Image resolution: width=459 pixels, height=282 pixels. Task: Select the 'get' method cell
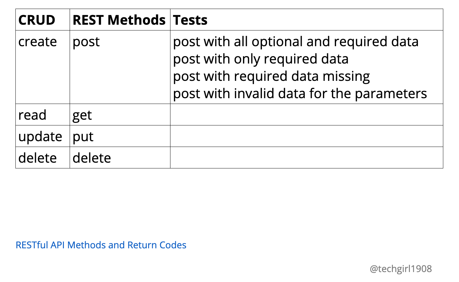tap(82, 115)
